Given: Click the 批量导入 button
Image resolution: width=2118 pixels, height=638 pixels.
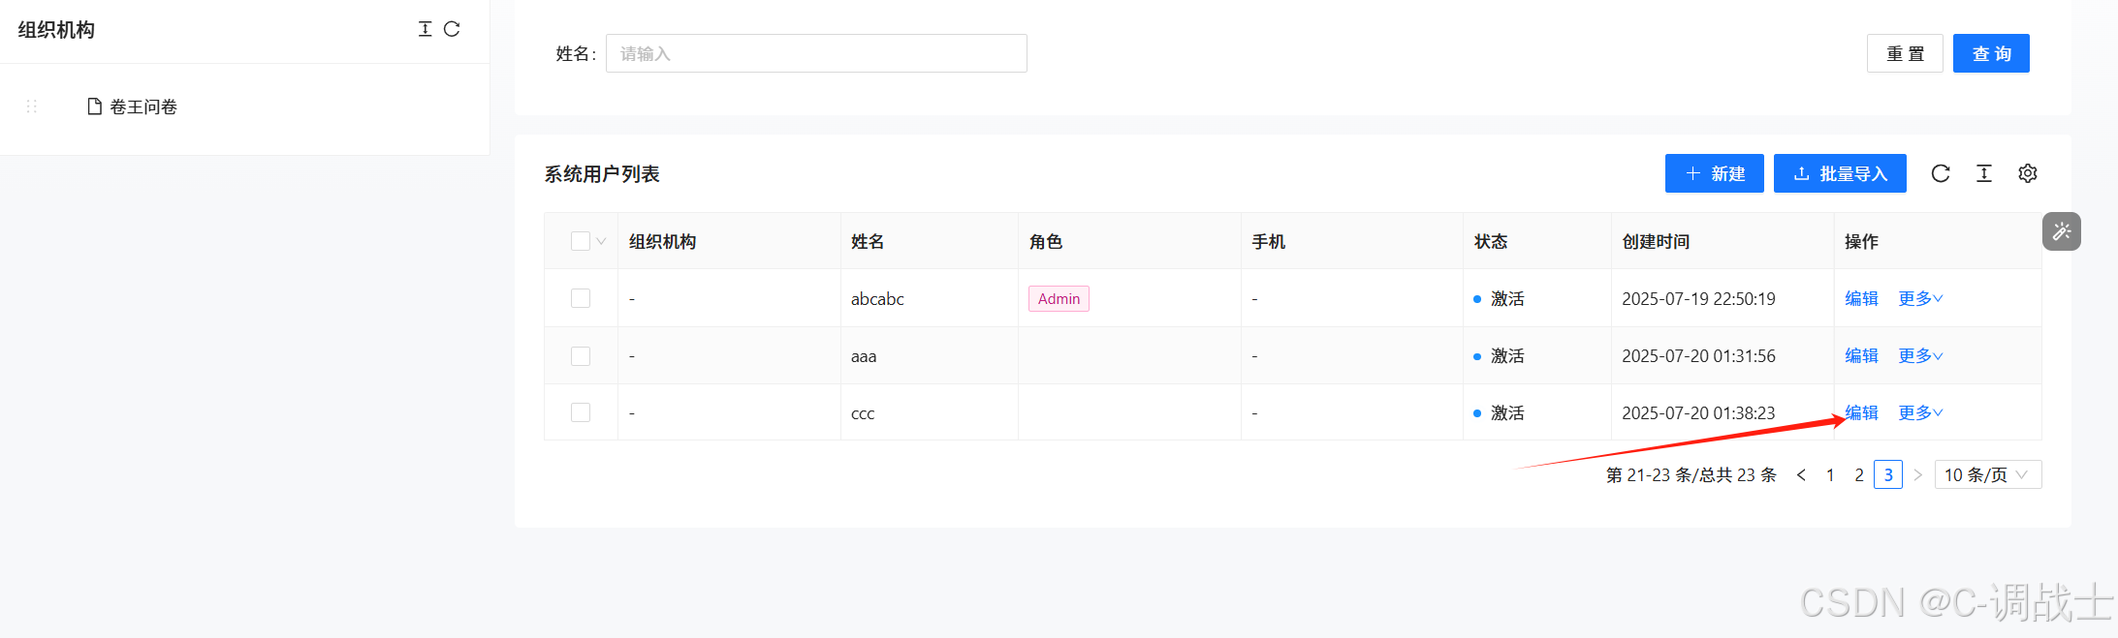Looking at the screenshot, I should (x=1840, y=173).
